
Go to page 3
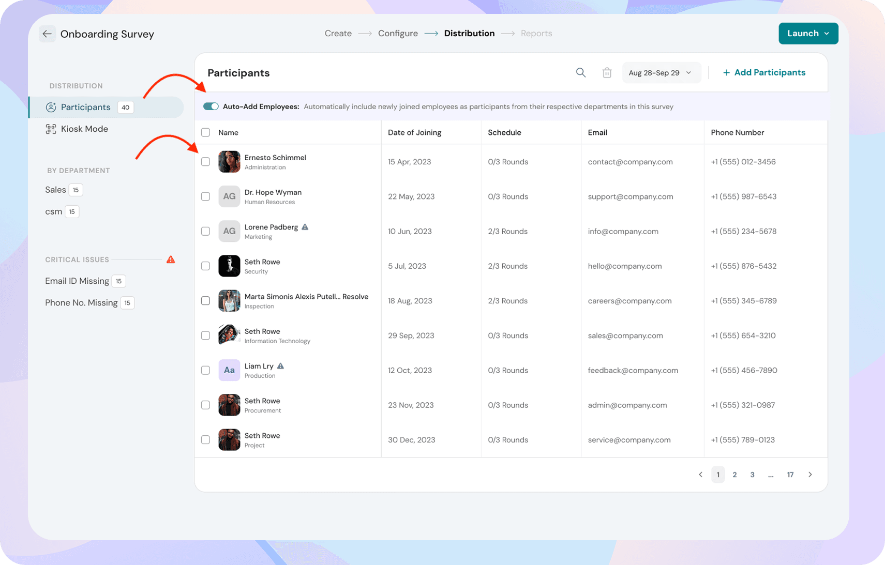[752, 475]
